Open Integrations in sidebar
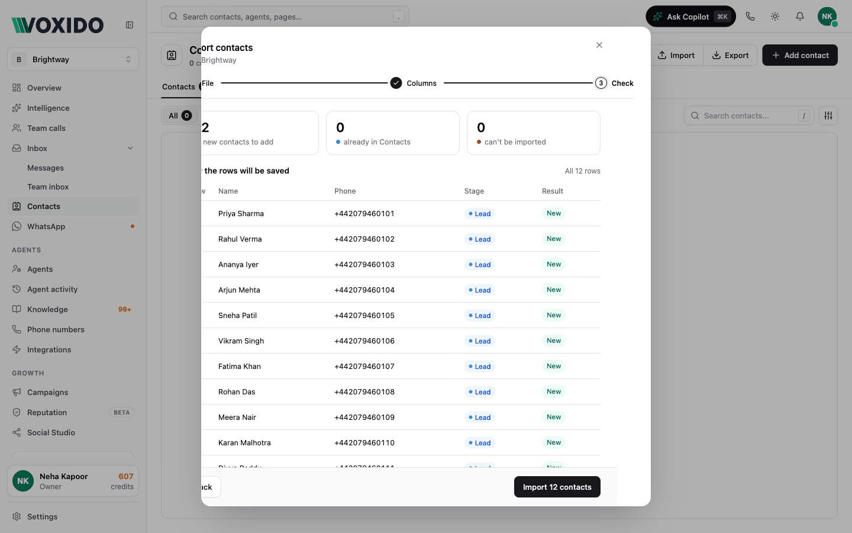Image resolution: width=852 pixels, height=533 pixels. point(73,349)
